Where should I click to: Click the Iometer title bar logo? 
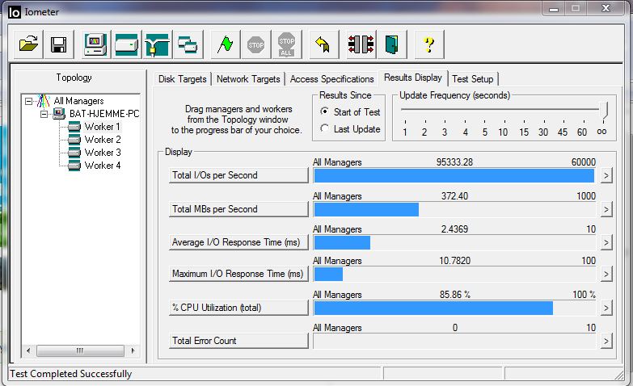[14, 12]
